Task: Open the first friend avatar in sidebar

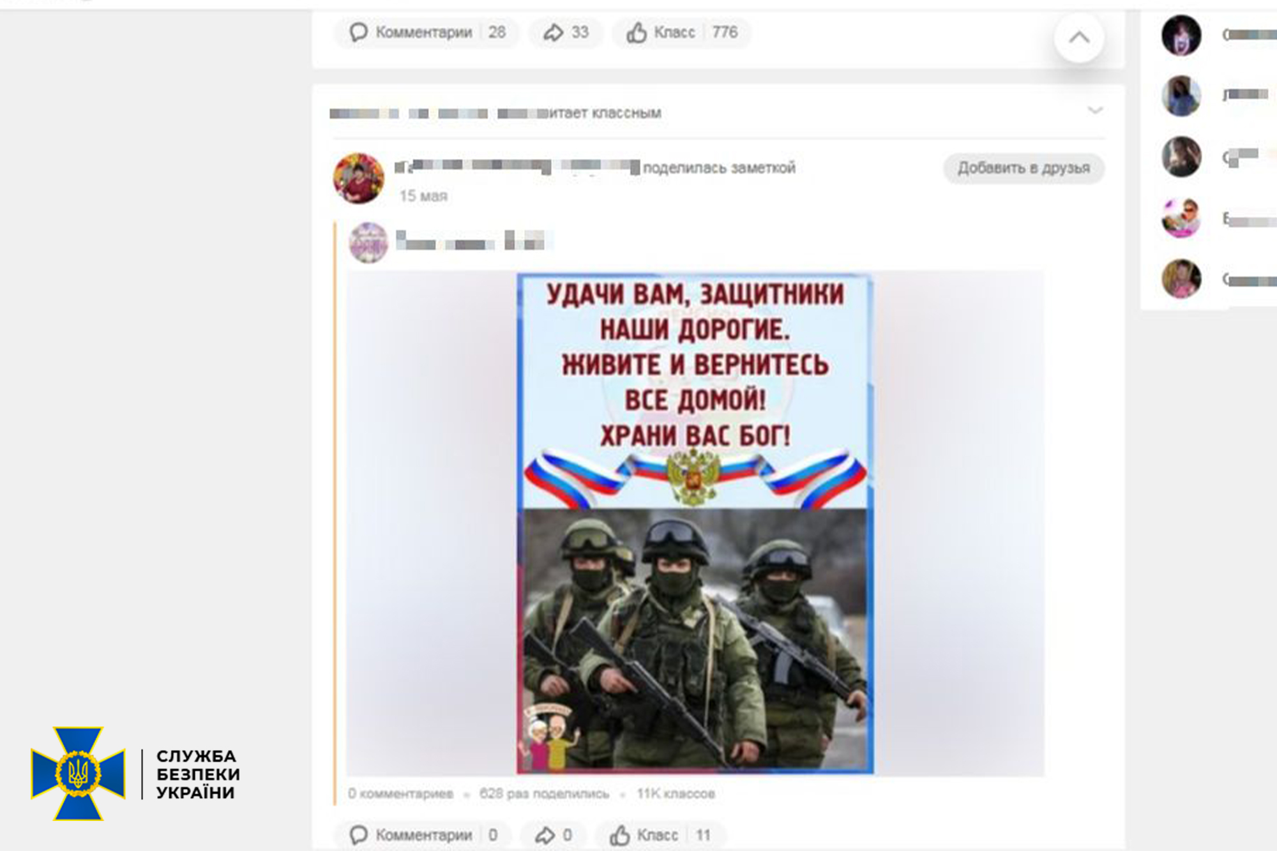Action: [1181, 35]
